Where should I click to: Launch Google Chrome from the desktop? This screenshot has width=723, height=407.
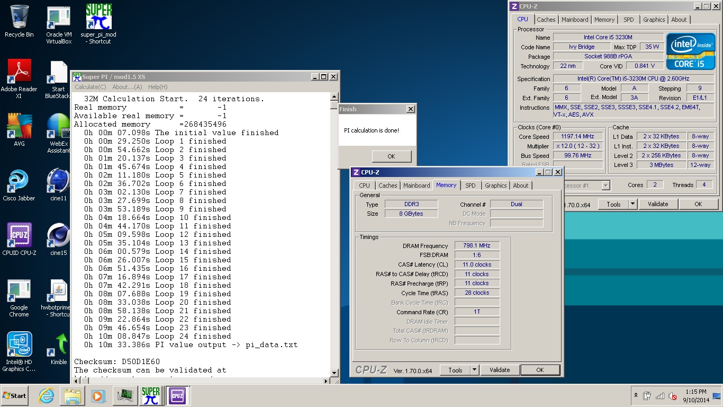pos(19,297)
